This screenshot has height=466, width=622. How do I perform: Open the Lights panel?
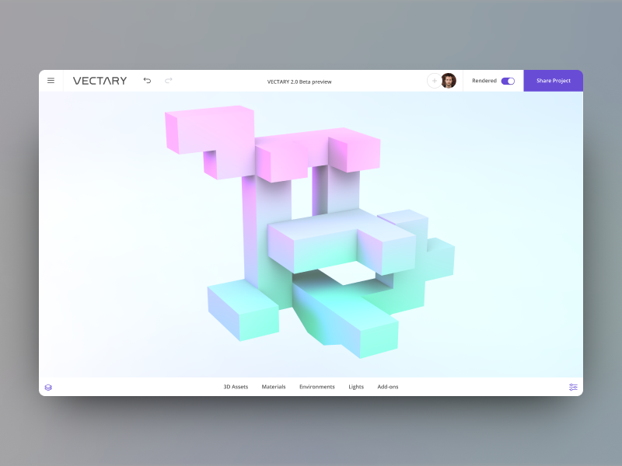coord(356,386)
